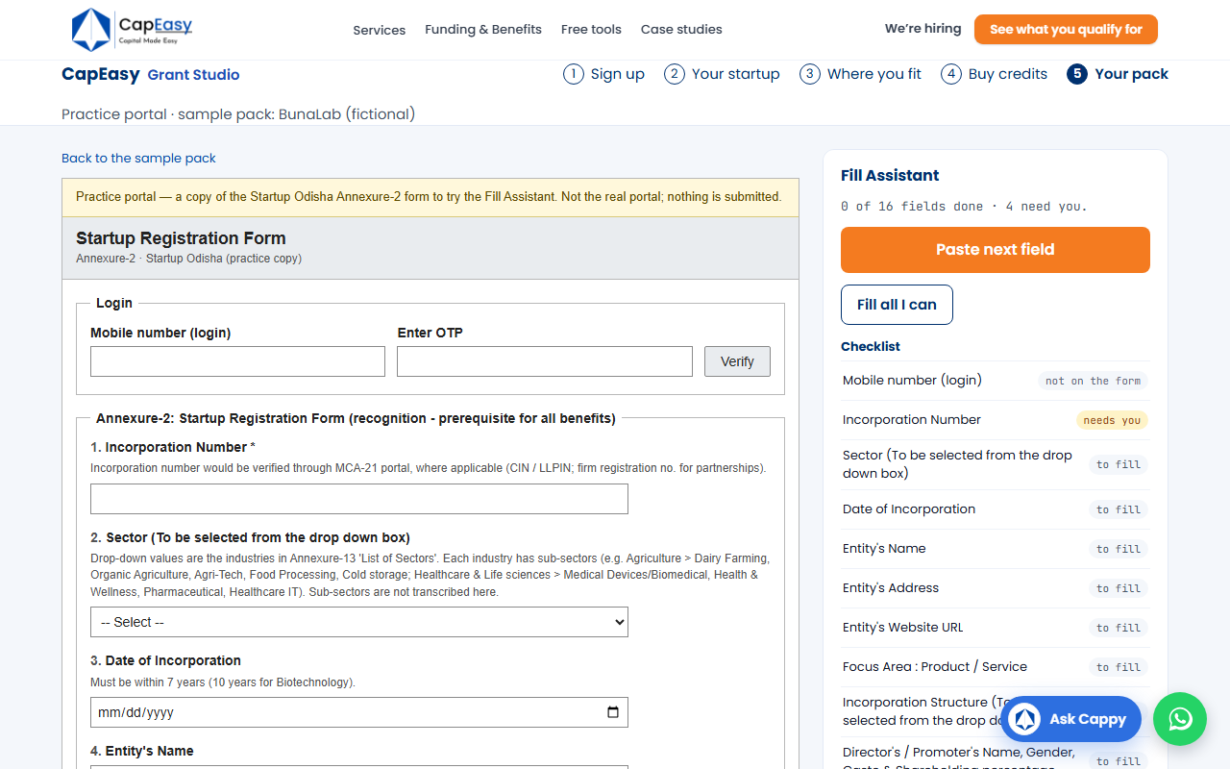Go to step 5 Your pack

pos(1118,74)
